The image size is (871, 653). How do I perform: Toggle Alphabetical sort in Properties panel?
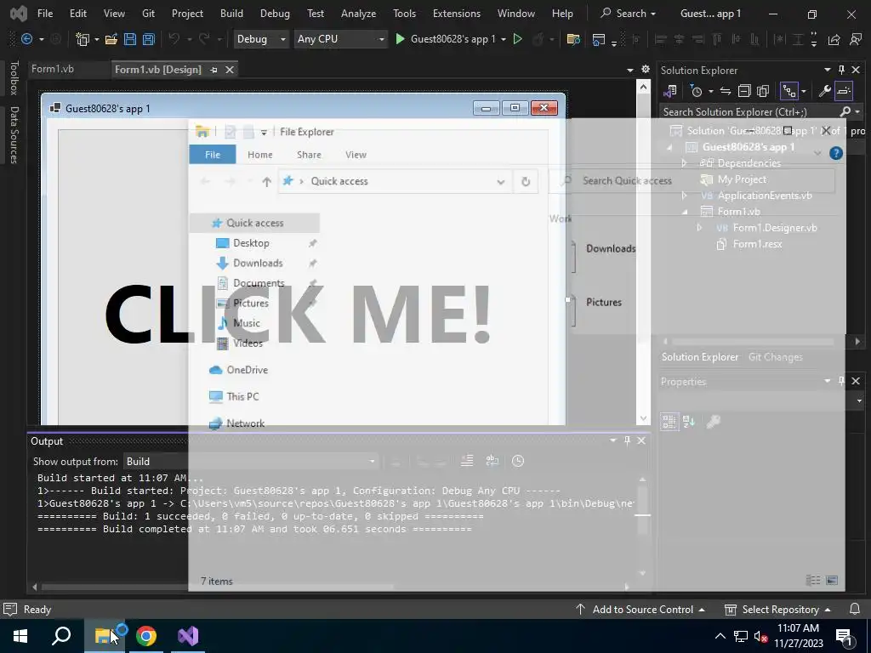689,422
